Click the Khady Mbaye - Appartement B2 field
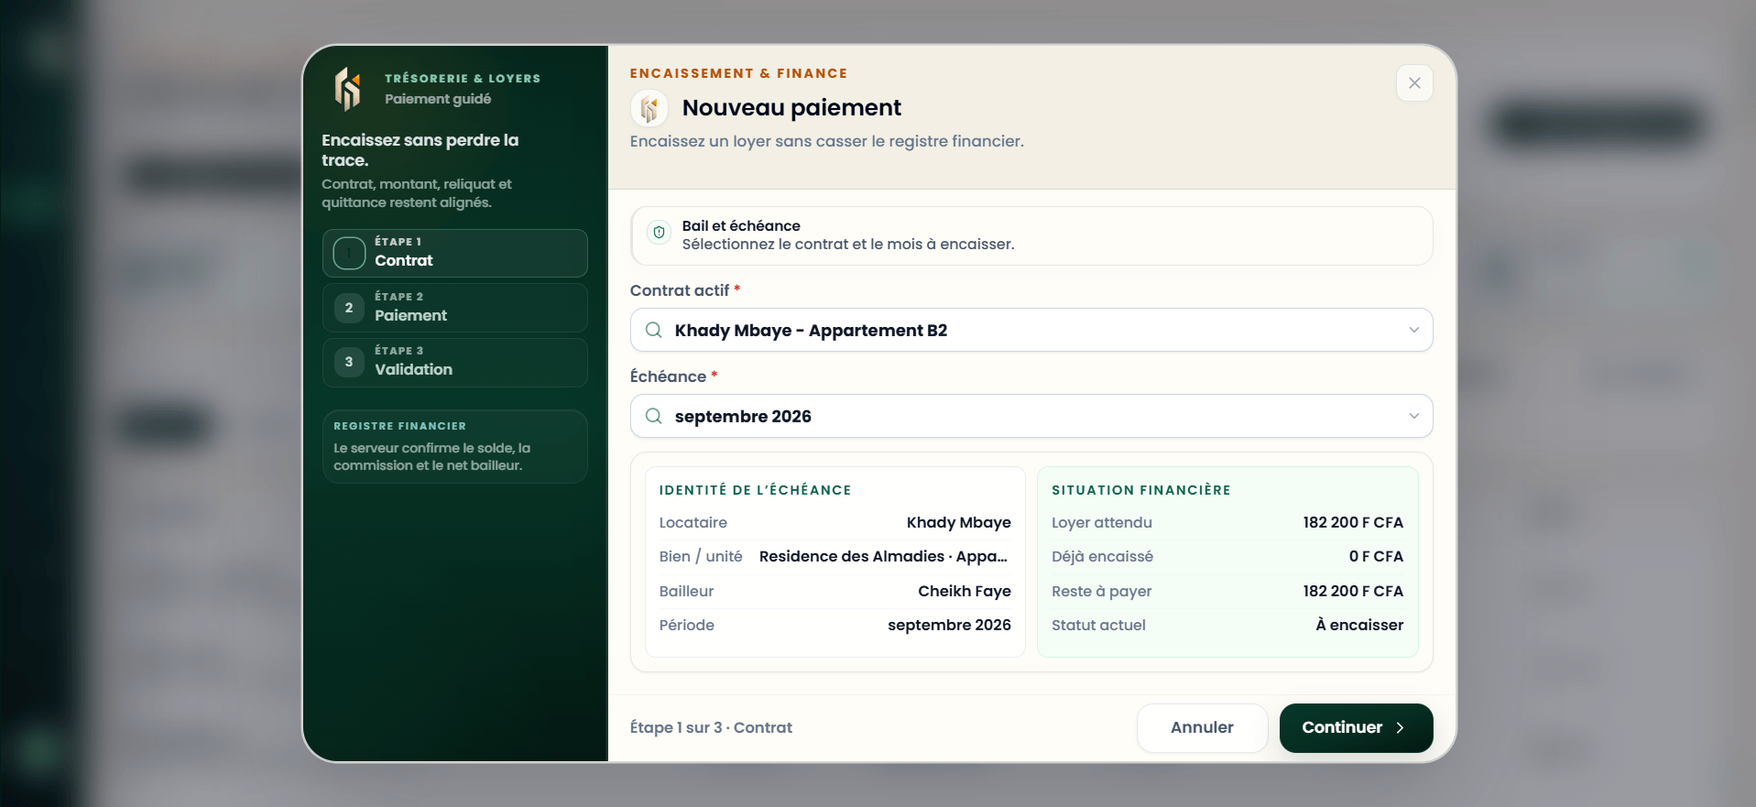Image resolution: width=1756 pixels, height=807 pixels. click(x=1031, y=330)
